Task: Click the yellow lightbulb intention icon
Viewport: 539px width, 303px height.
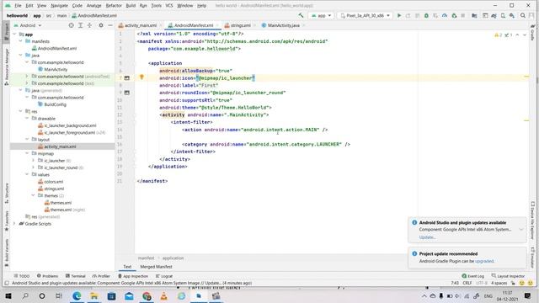Action: click(x=141, y=77)
